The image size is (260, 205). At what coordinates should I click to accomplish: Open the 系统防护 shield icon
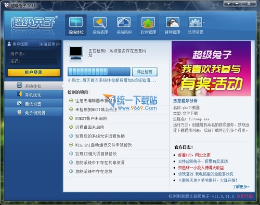pos(124,25)
